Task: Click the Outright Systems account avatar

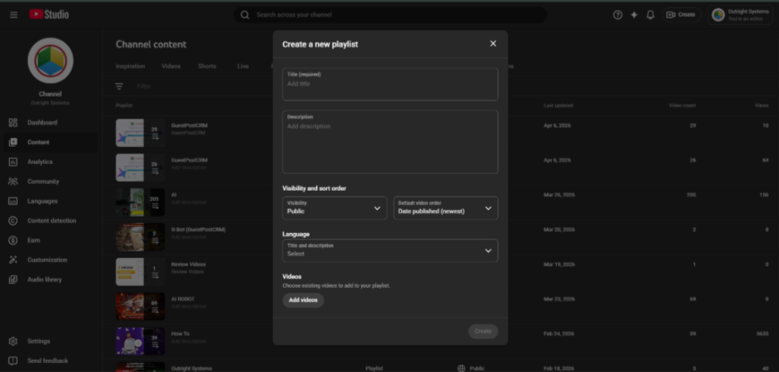Action: 718,15
